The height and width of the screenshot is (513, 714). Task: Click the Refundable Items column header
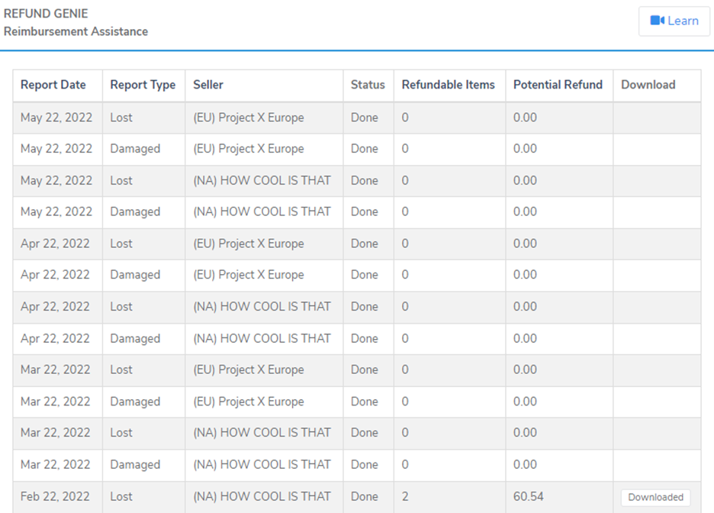[x=448, y=85]
